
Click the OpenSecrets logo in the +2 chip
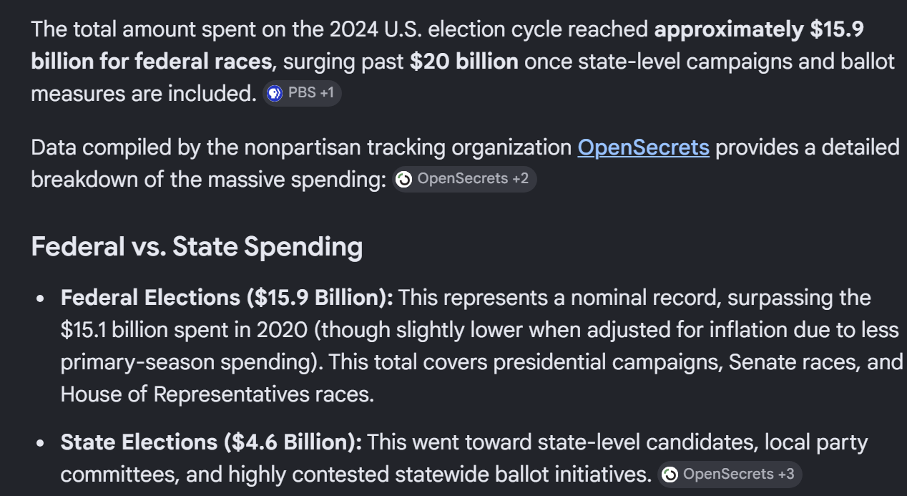pos(404,179)
